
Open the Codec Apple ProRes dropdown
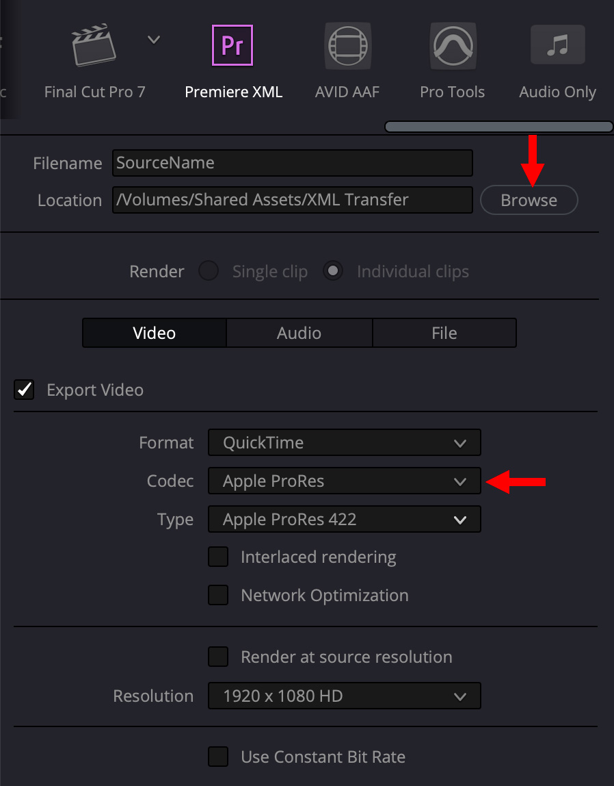[345, 481]
